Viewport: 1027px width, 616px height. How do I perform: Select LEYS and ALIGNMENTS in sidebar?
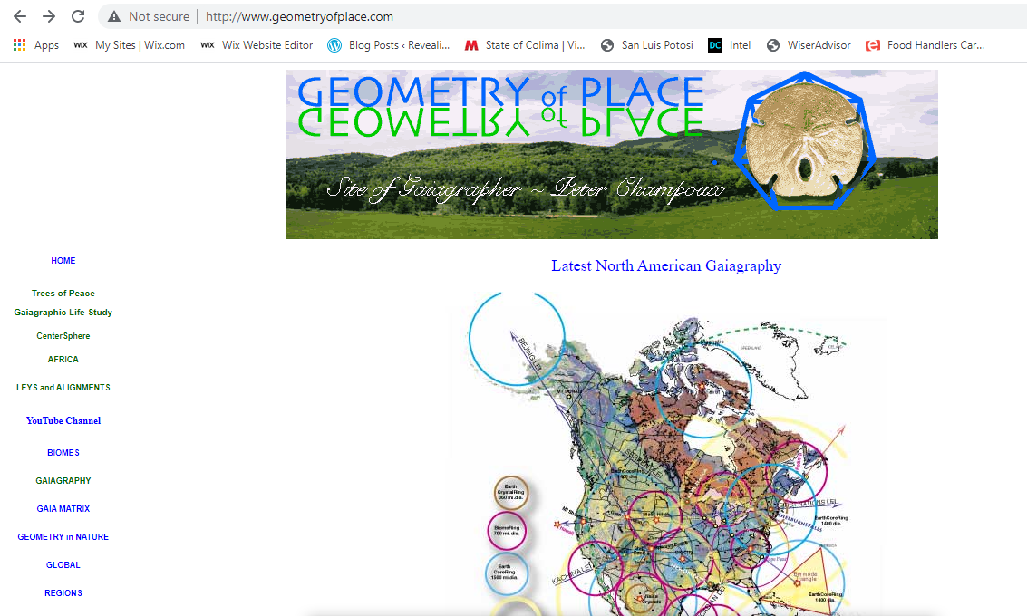[63, 388]
